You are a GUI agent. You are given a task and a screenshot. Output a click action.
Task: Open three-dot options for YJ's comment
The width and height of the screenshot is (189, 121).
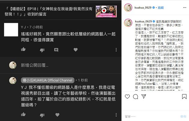click(116, 50)
